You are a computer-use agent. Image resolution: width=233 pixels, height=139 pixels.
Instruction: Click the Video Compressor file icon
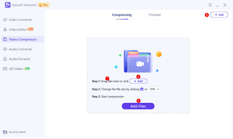click(5, 39)
